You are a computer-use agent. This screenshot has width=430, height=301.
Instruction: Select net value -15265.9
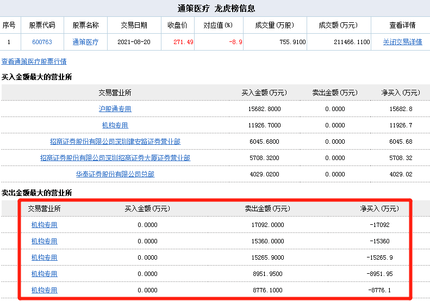[379, 257]
